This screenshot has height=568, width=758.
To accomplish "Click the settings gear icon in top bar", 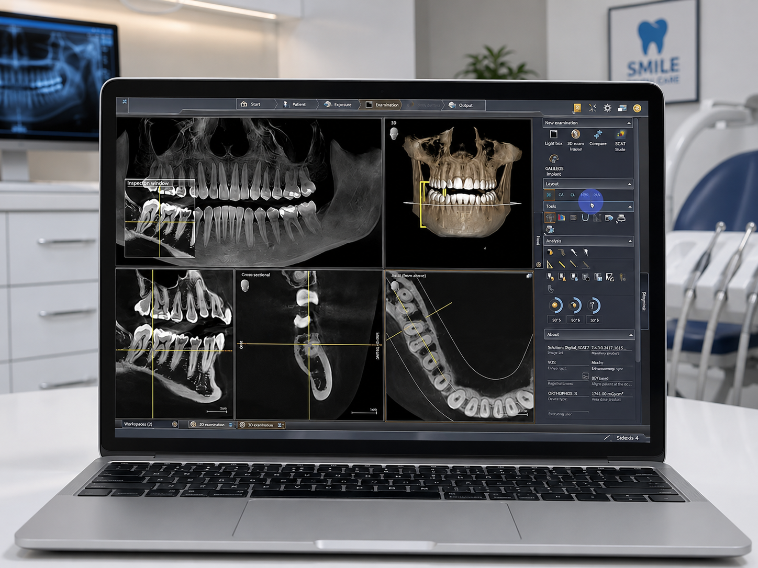I will pyautogui.click(x=607, y=108).
